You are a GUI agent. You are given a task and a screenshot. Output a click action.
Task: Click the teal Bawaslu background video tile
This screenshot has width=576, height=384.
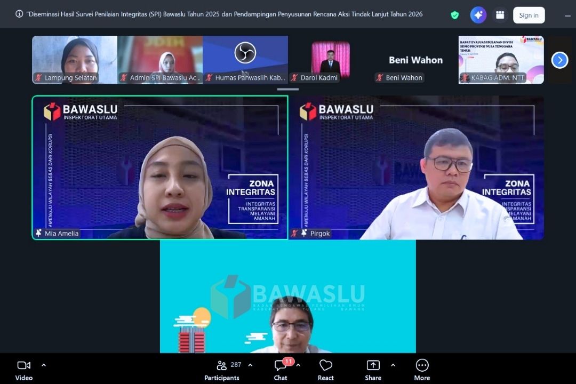point(288,296)
